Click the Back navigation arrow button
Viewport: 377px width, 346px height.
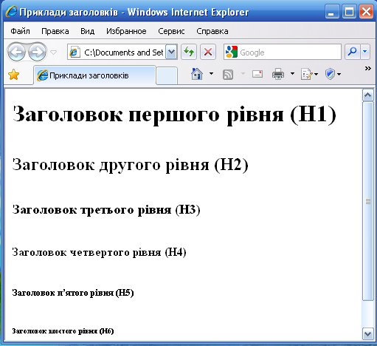(16, 52)
